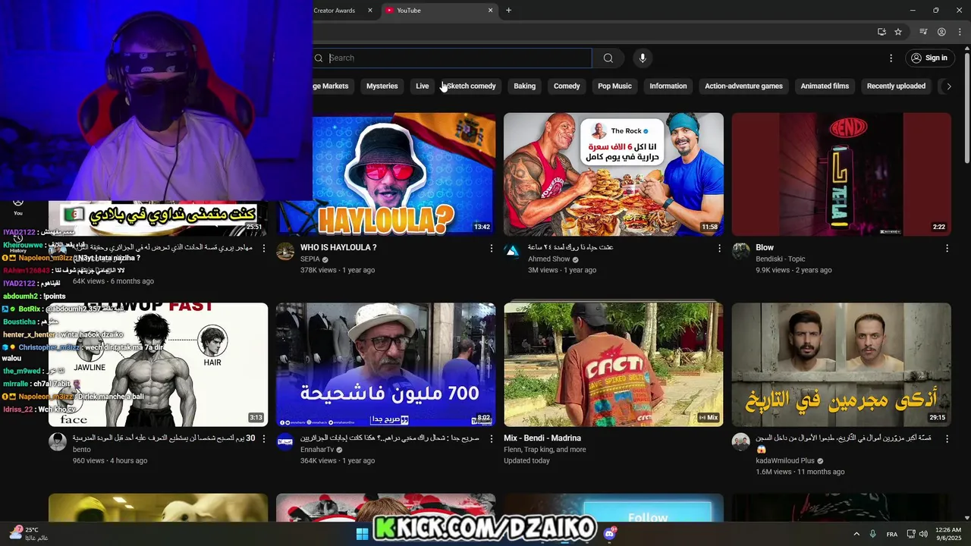971x546 pixels.
Task: Open Mix - Bendi - Madrina thumbnail
Action: click(614, 365)
